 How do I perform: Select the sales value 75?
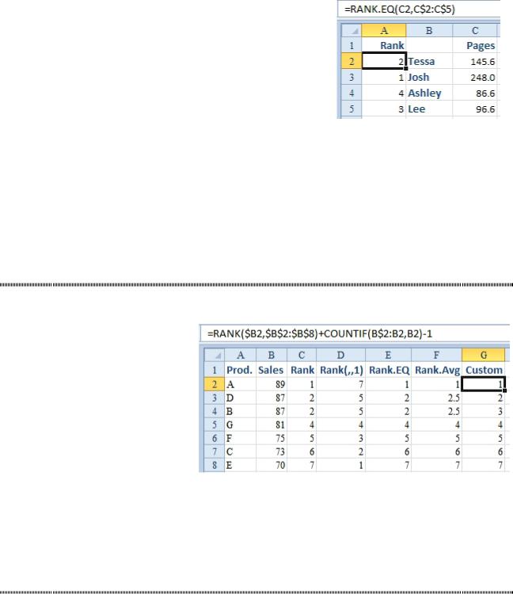(x=271, y=438)
